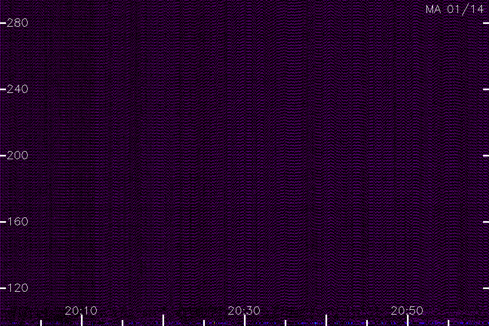The width and height of the screenshot is (489, 326).
Task: Click the 280 frequency axis label
Action: coord(17,23)
